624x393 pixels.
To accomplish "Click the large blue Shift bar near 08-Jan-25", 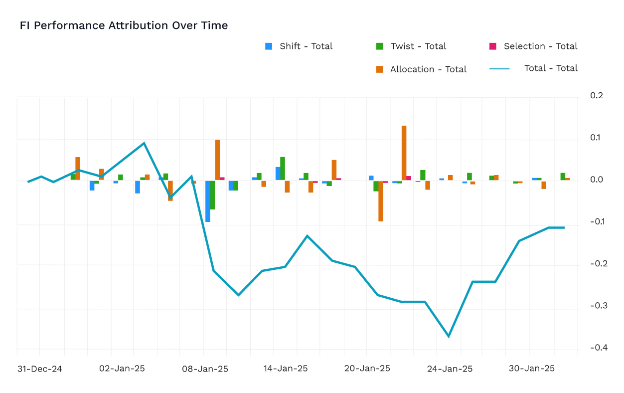I will 208,201.
